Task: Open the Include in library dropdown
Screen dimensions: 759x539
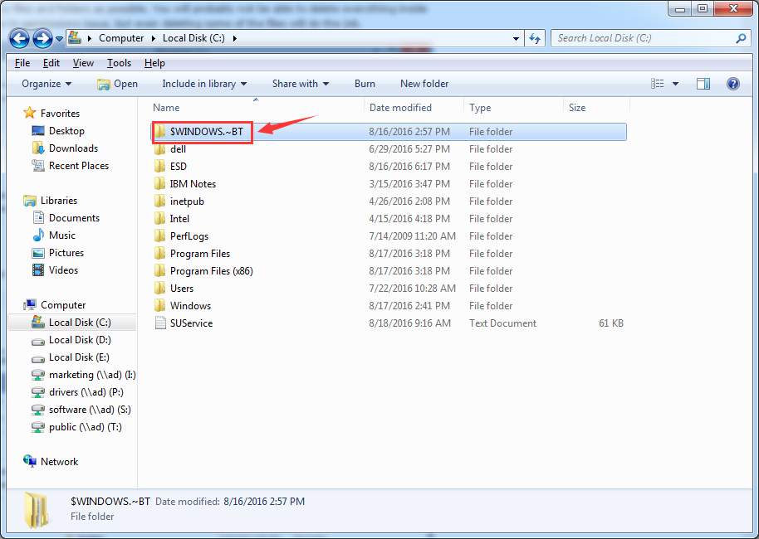Action: point(204,84)
